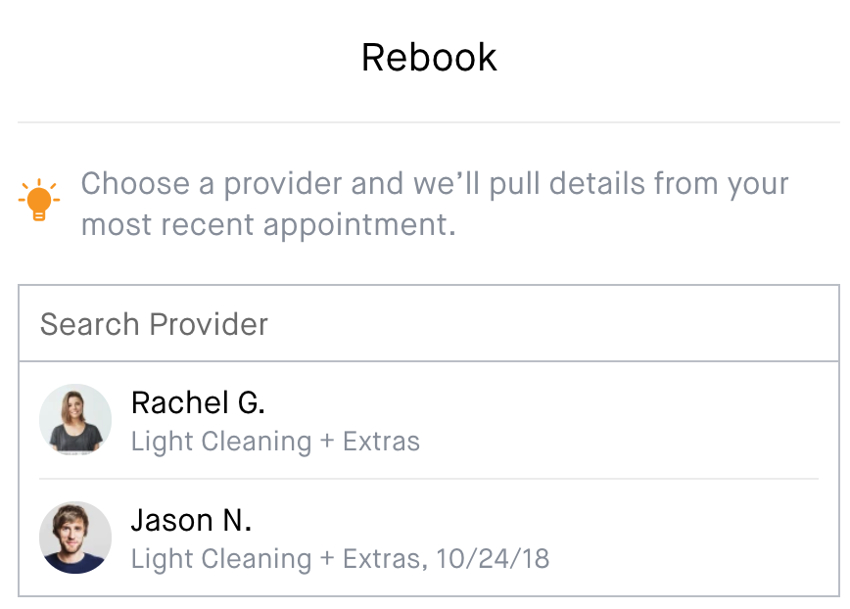This screenshot has height=609, width=850.
Task: Select Rachel G.'s circular profile picture
Action: 75,419
